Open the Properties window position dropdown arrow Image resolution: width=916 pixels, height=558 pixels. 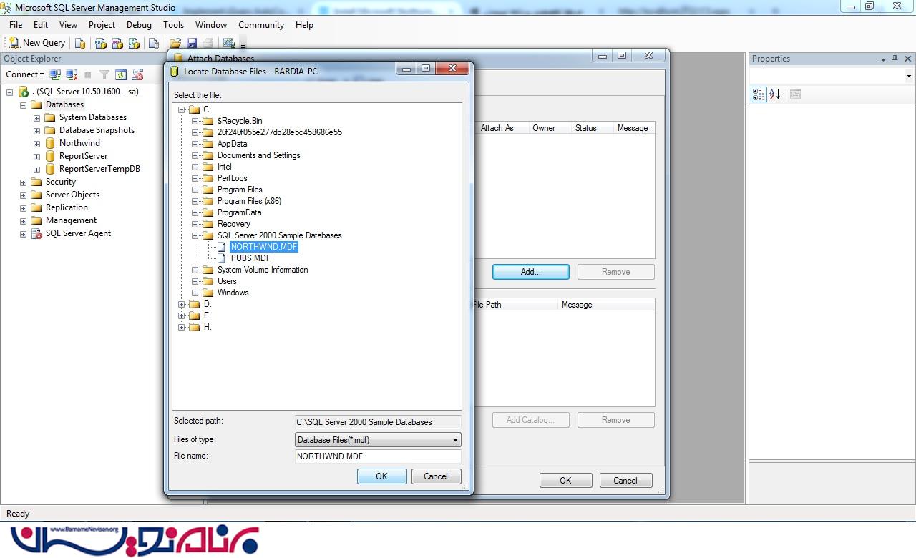tap(883, 59)
